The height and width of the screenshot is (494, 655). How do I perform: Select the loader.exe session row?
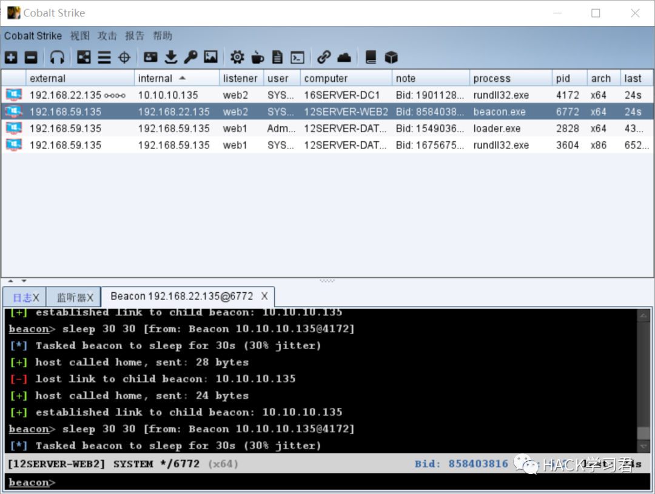point(327,129)
